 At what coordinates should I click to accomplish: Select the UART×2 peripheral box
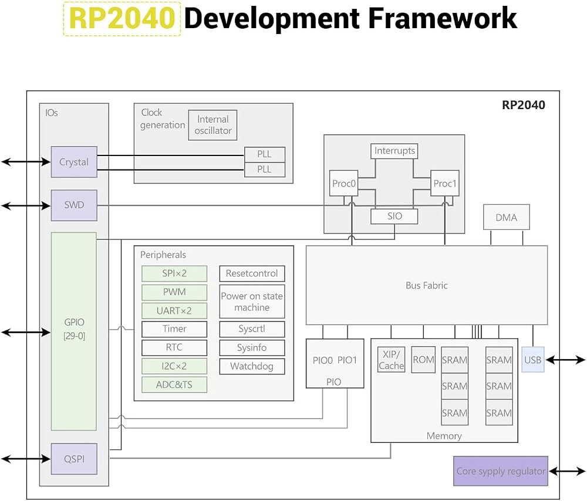pyautogui.click(x=174, y=310)
